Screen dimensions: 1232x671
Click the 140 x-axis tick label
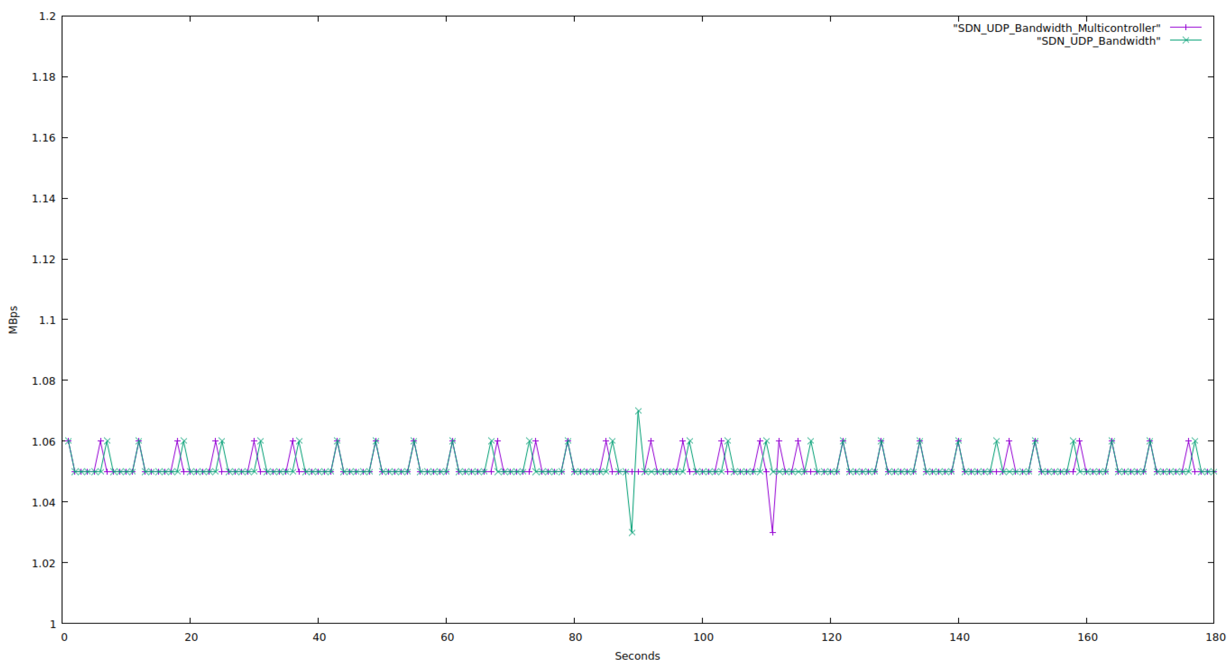click(x=959, y=637)
